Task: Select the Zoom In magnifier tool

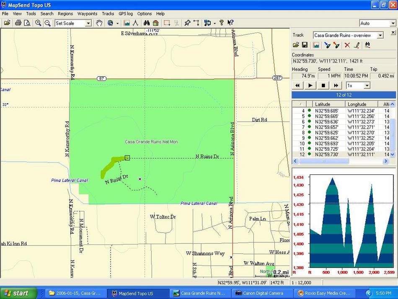Action: (x=38, y=23)
